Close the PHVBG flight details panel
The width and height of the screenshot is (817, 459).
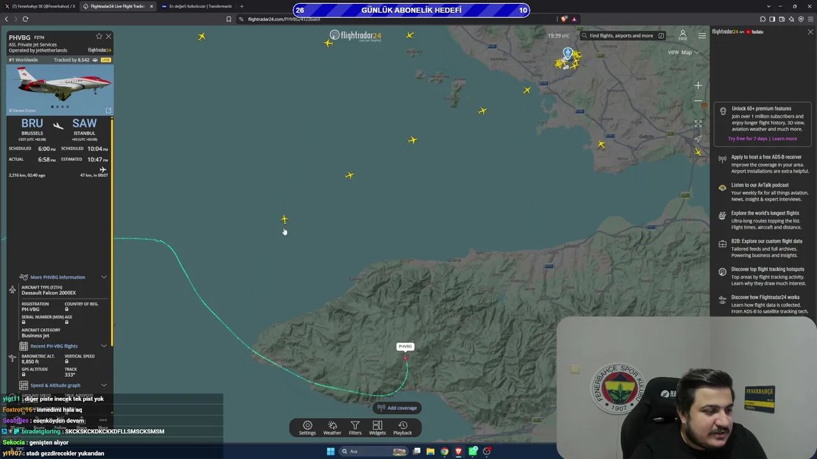pos(109,36)
